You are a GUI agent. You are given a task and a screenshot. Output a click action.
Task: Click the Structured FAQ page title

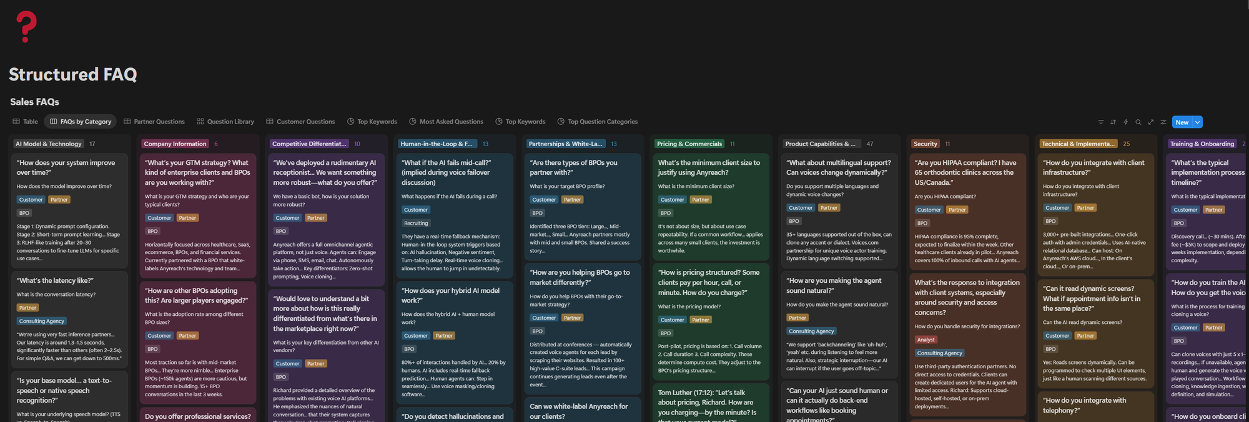(73, 74)
